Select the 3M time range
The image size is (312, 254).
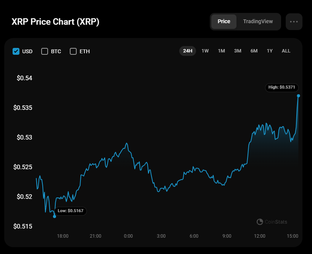point(238,51)
